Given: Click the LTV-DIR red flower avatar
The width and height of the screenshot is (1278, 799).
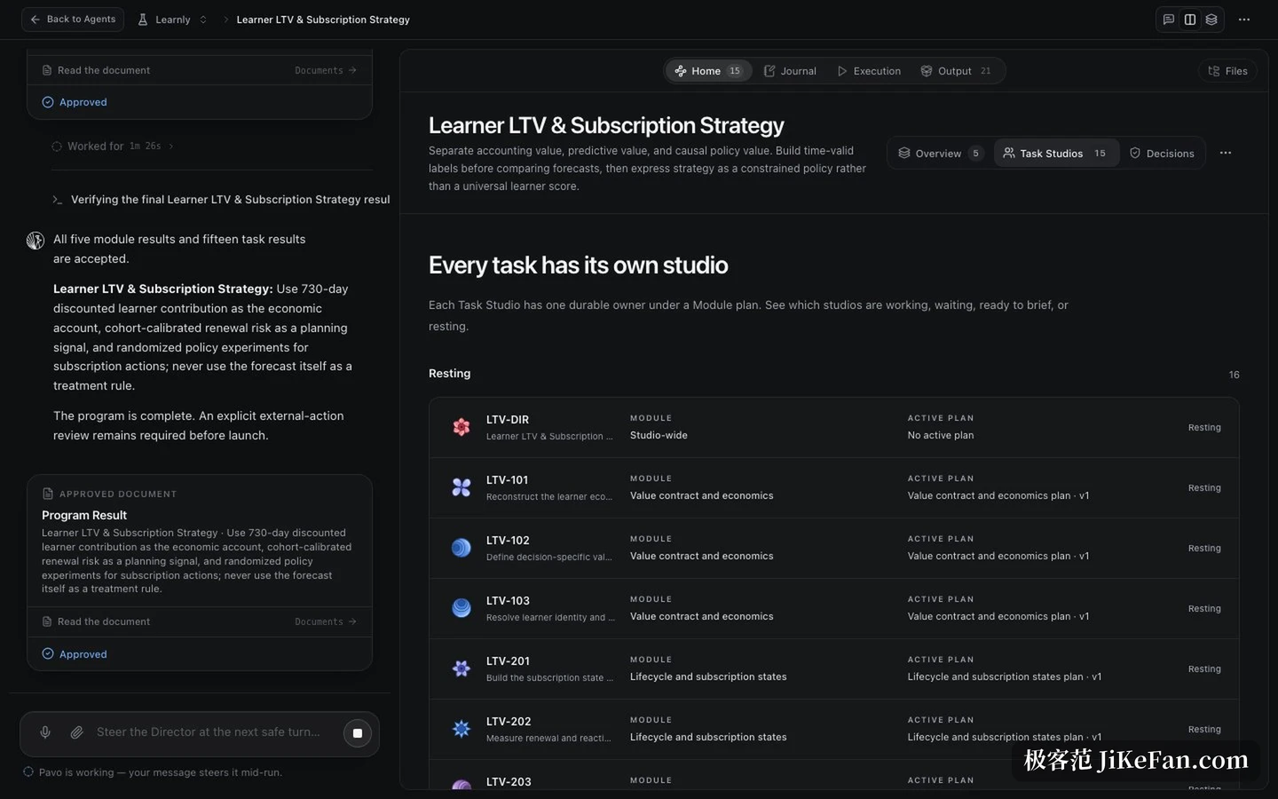Looking at the screenshot, I should click(x=461, y=427).
